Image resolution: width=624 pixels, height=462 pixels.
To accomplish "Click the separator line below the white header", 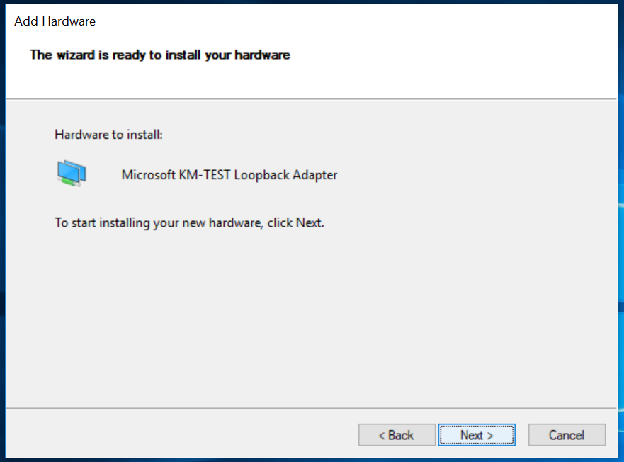I will tap(312, 98).
